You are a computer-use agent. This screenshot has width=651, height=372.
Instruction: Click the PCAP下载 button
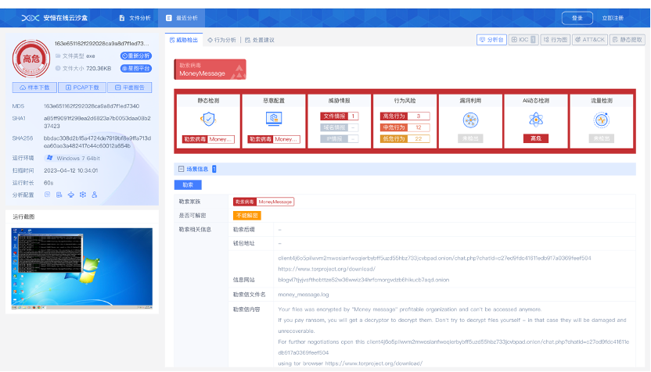(82, 88)
